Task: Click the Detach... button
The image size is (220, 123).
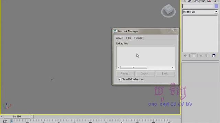Action: (145, 73)
